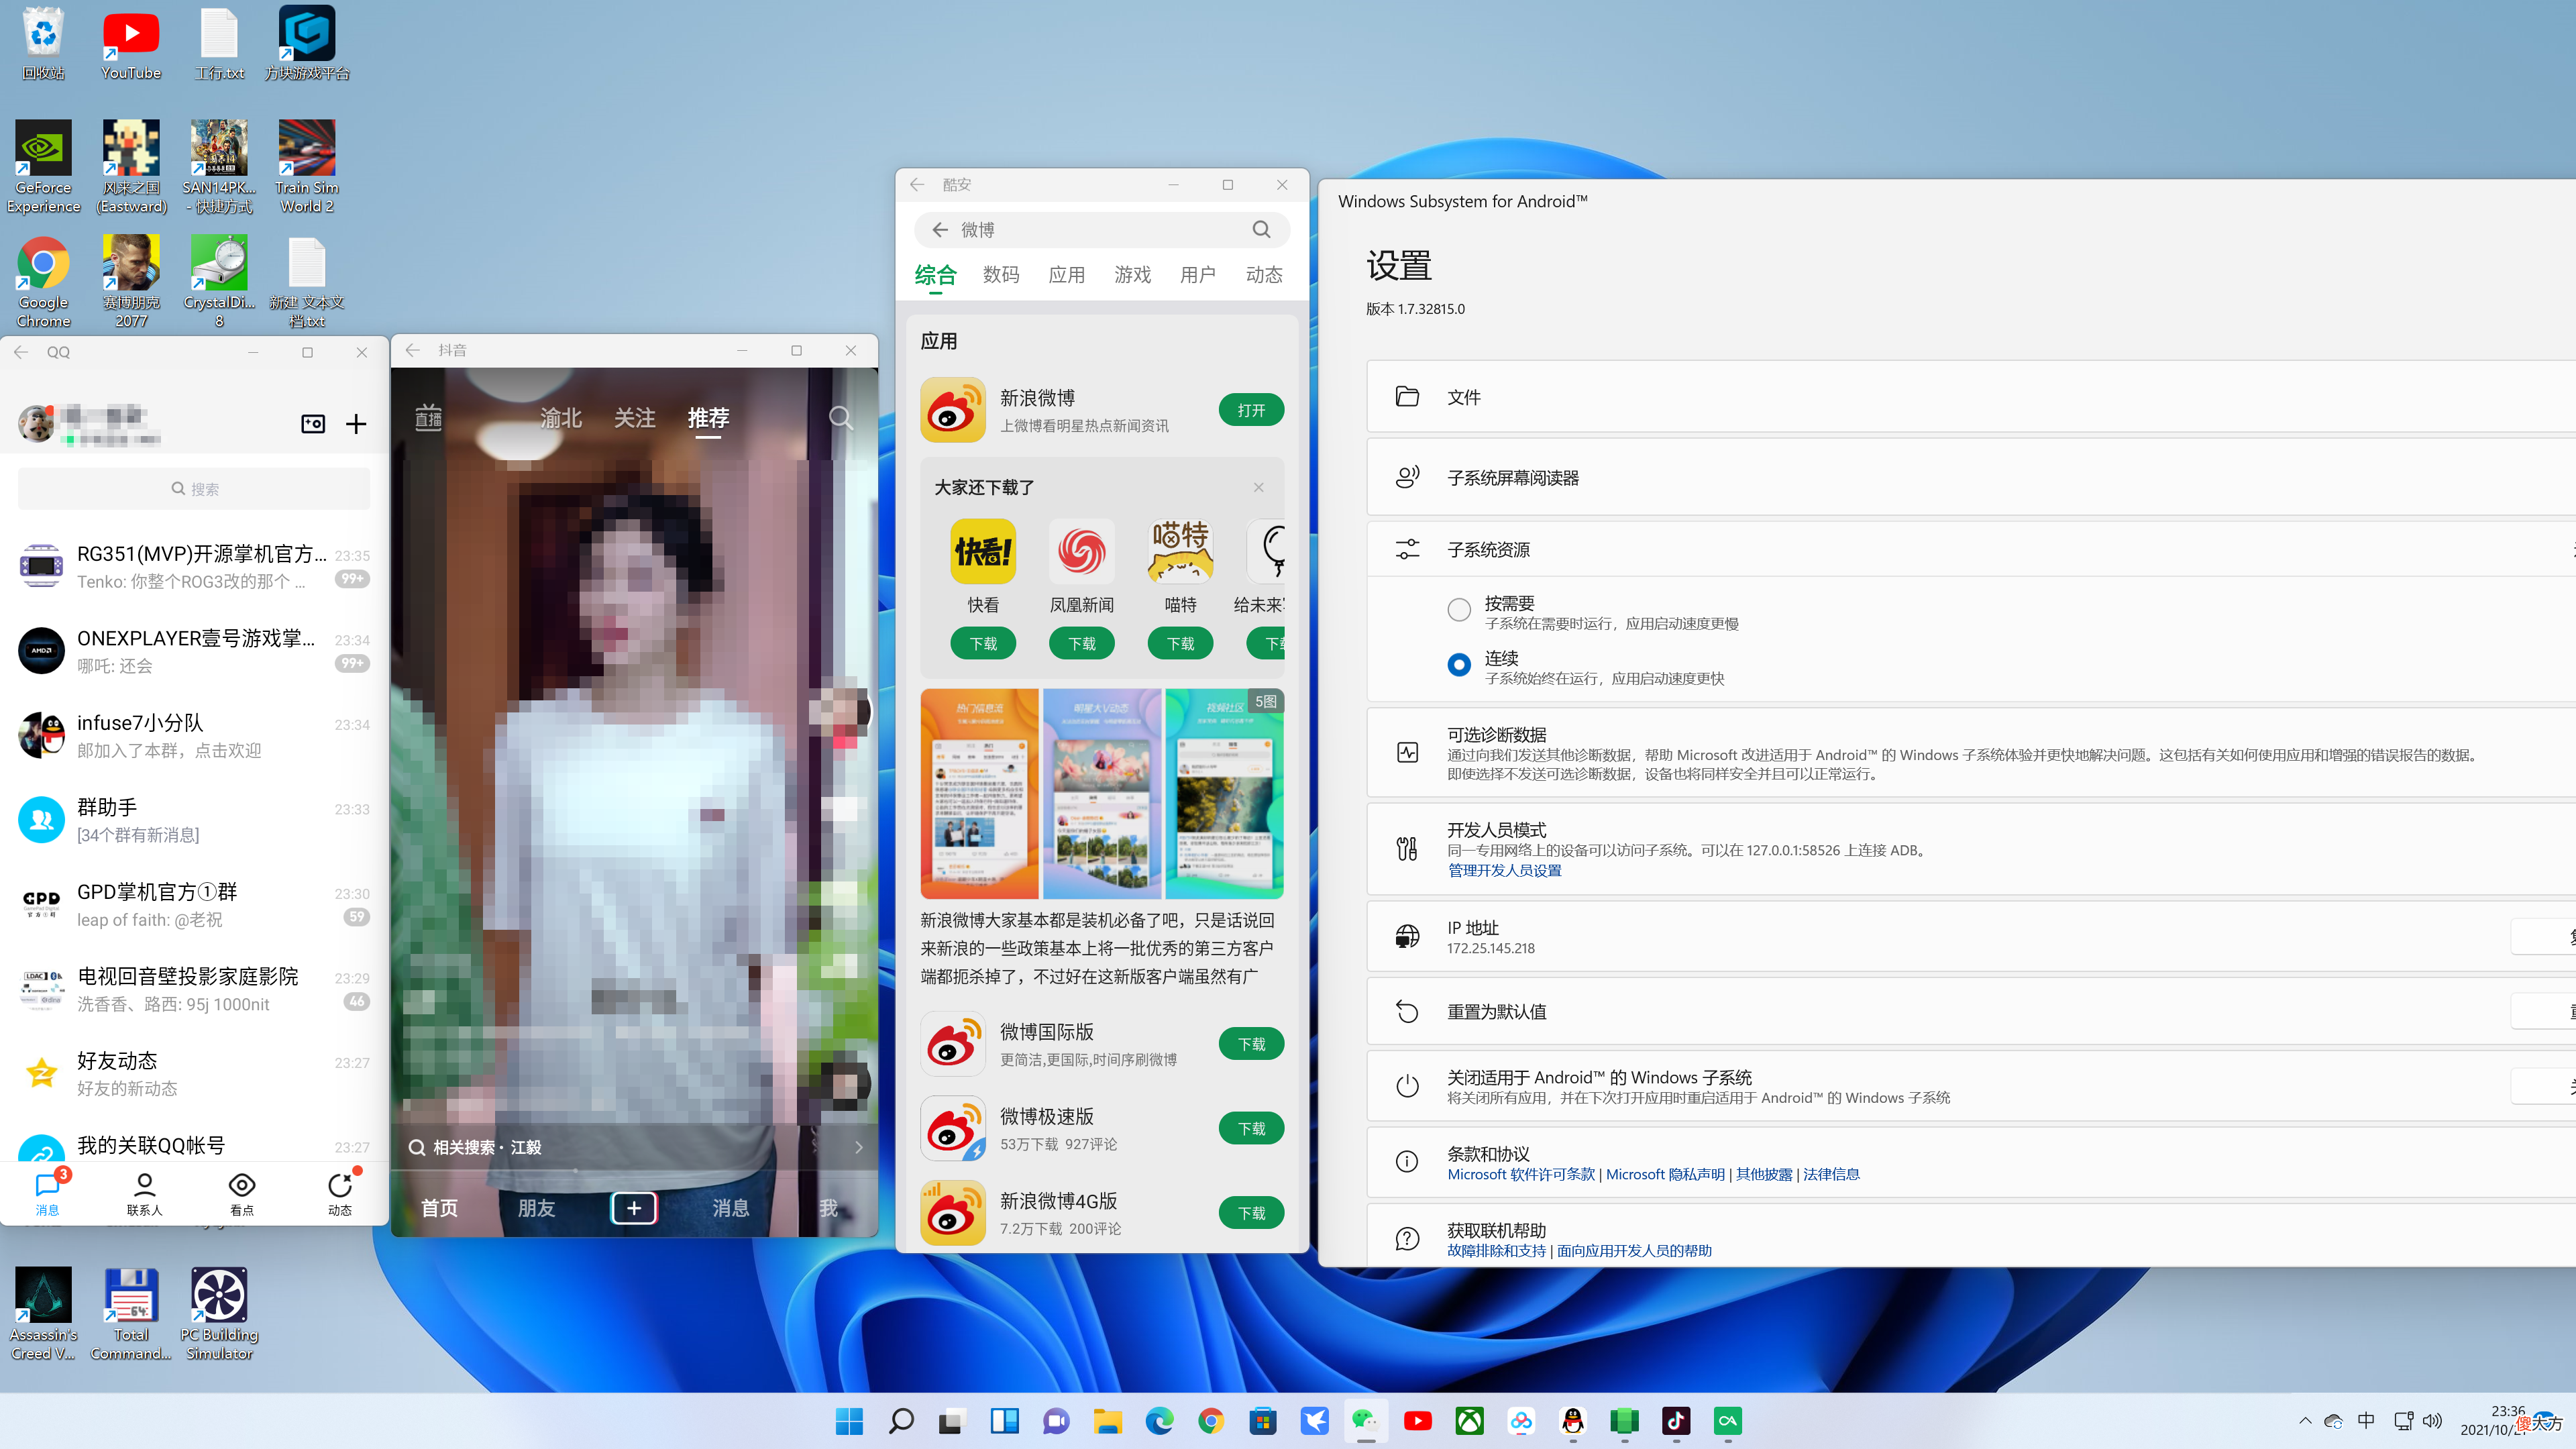Screen dimensions: 2576x1449
Task: Open the 群助手 conversation in QQ
Action: tap(194, 820)
